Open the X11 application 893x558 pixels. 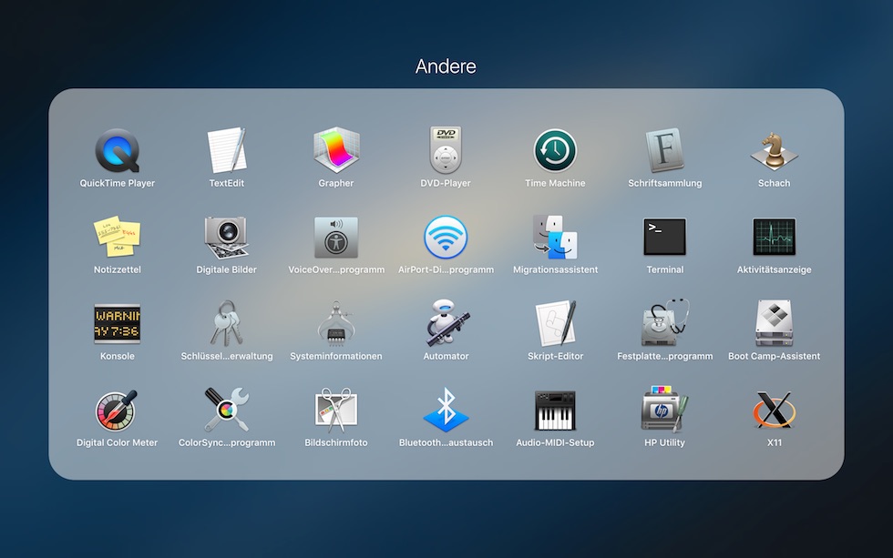tap(774, 410)
